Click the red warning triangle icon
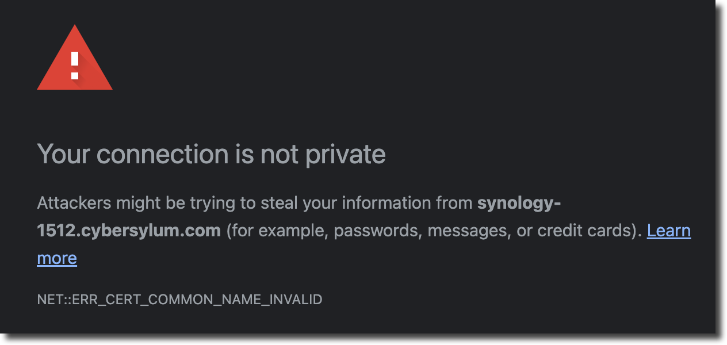 coord(75,59)
